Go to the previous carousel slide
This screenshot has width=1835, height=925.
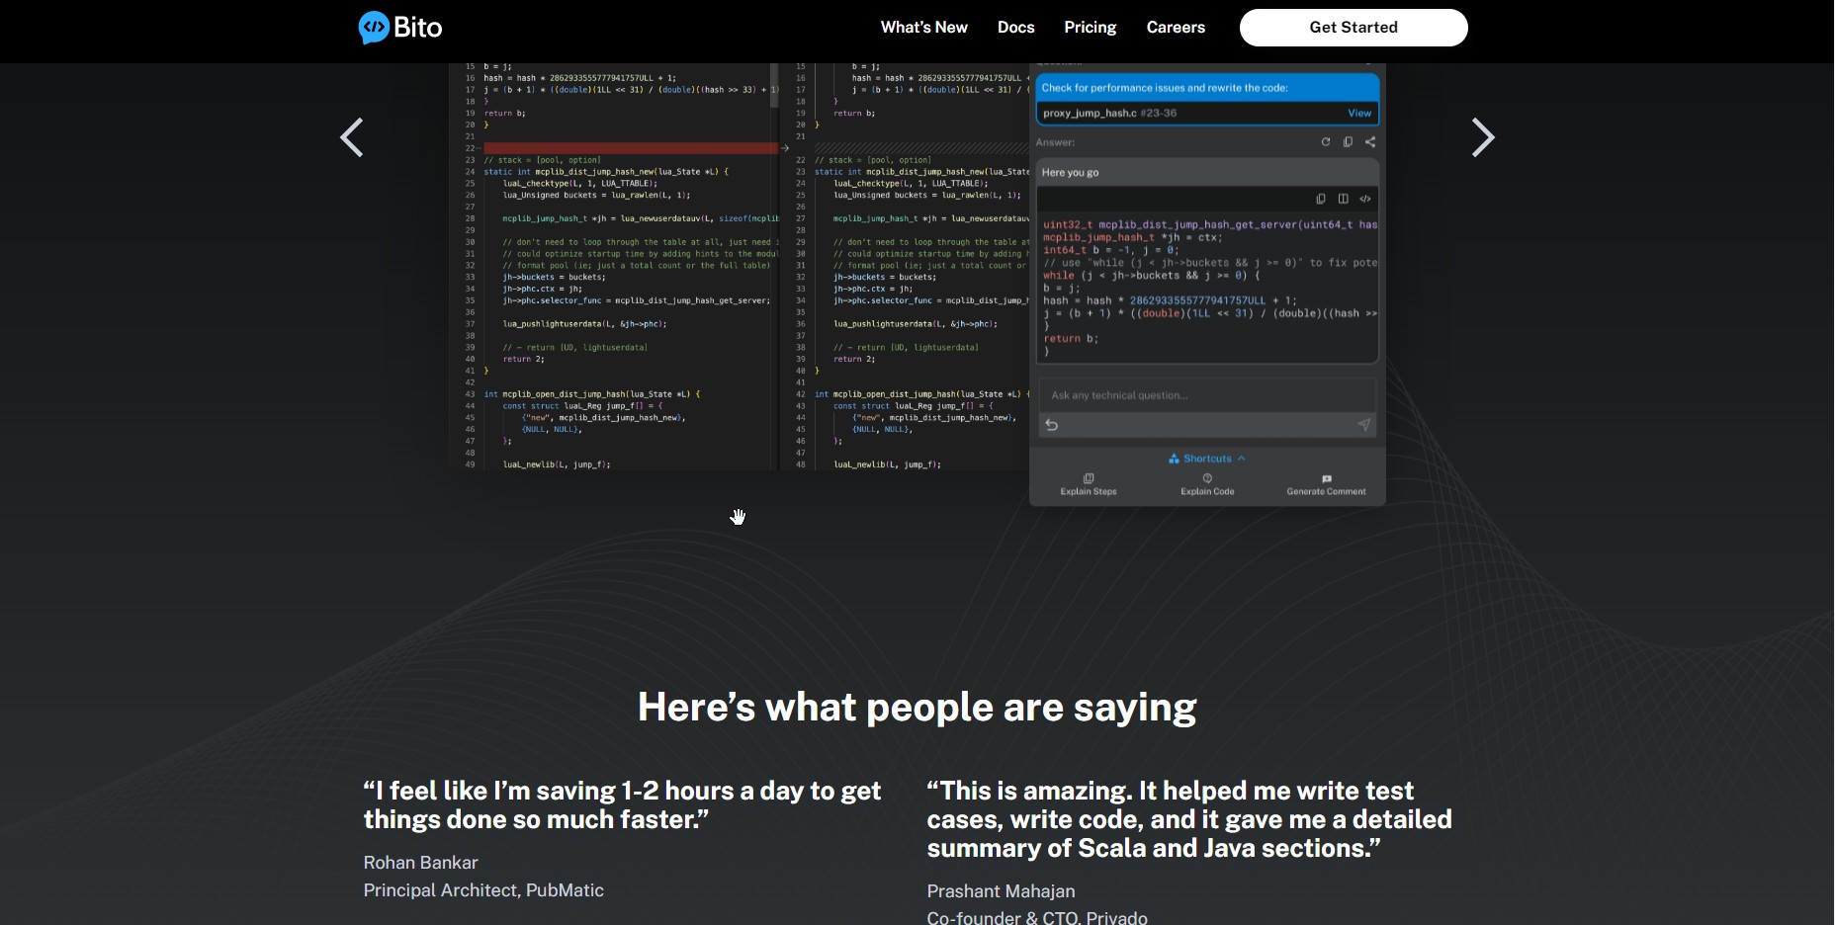352,137
